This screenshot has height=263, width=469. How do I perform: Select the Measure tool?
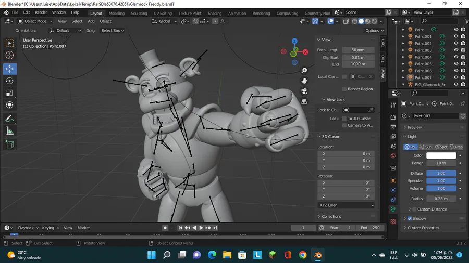click(x=9, y=131)
